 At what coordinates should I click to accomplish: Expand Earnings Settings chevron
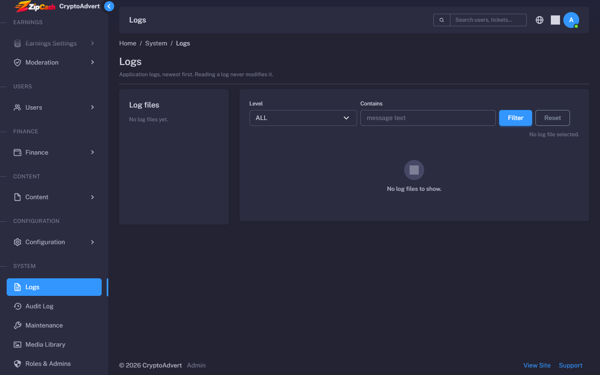[92, 43]
